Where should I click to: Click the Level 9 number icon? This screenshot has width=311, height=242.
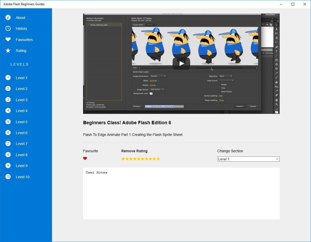click(8, 165)
